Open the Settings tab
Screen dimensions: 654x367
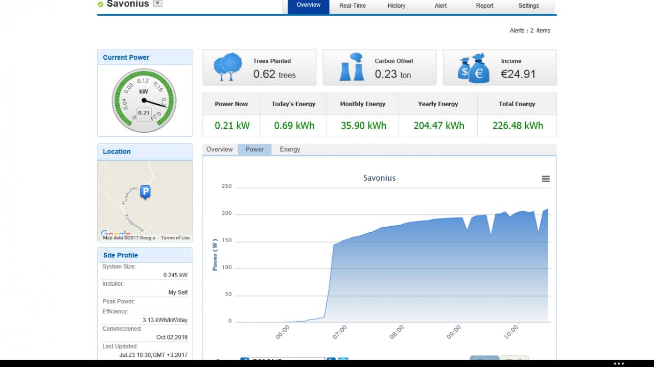[529, 6]
